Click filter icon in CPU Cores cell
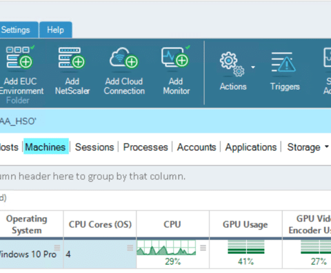 point(130,248)
